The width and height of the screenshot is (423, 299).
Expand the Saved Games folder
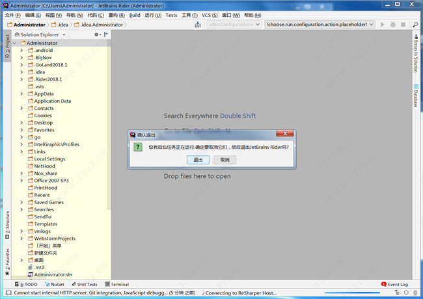(x=21, y=202)
